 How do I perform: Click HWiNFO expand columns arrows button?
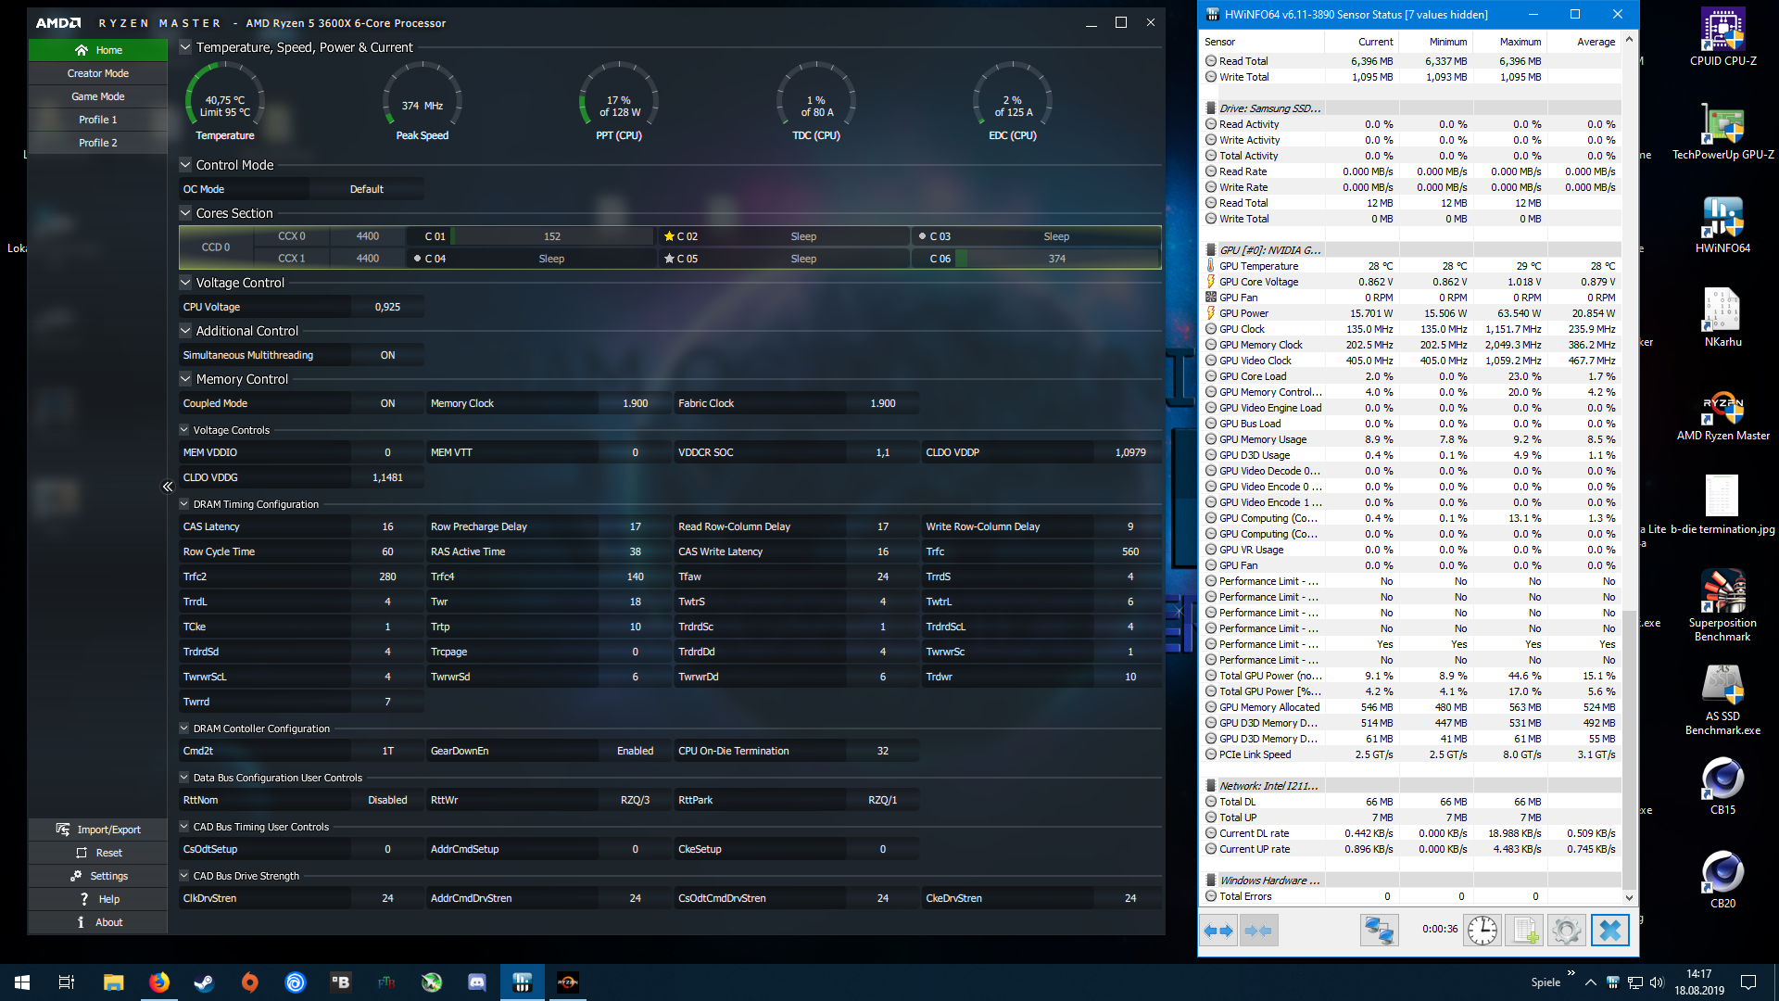(x=1218, y=930)
